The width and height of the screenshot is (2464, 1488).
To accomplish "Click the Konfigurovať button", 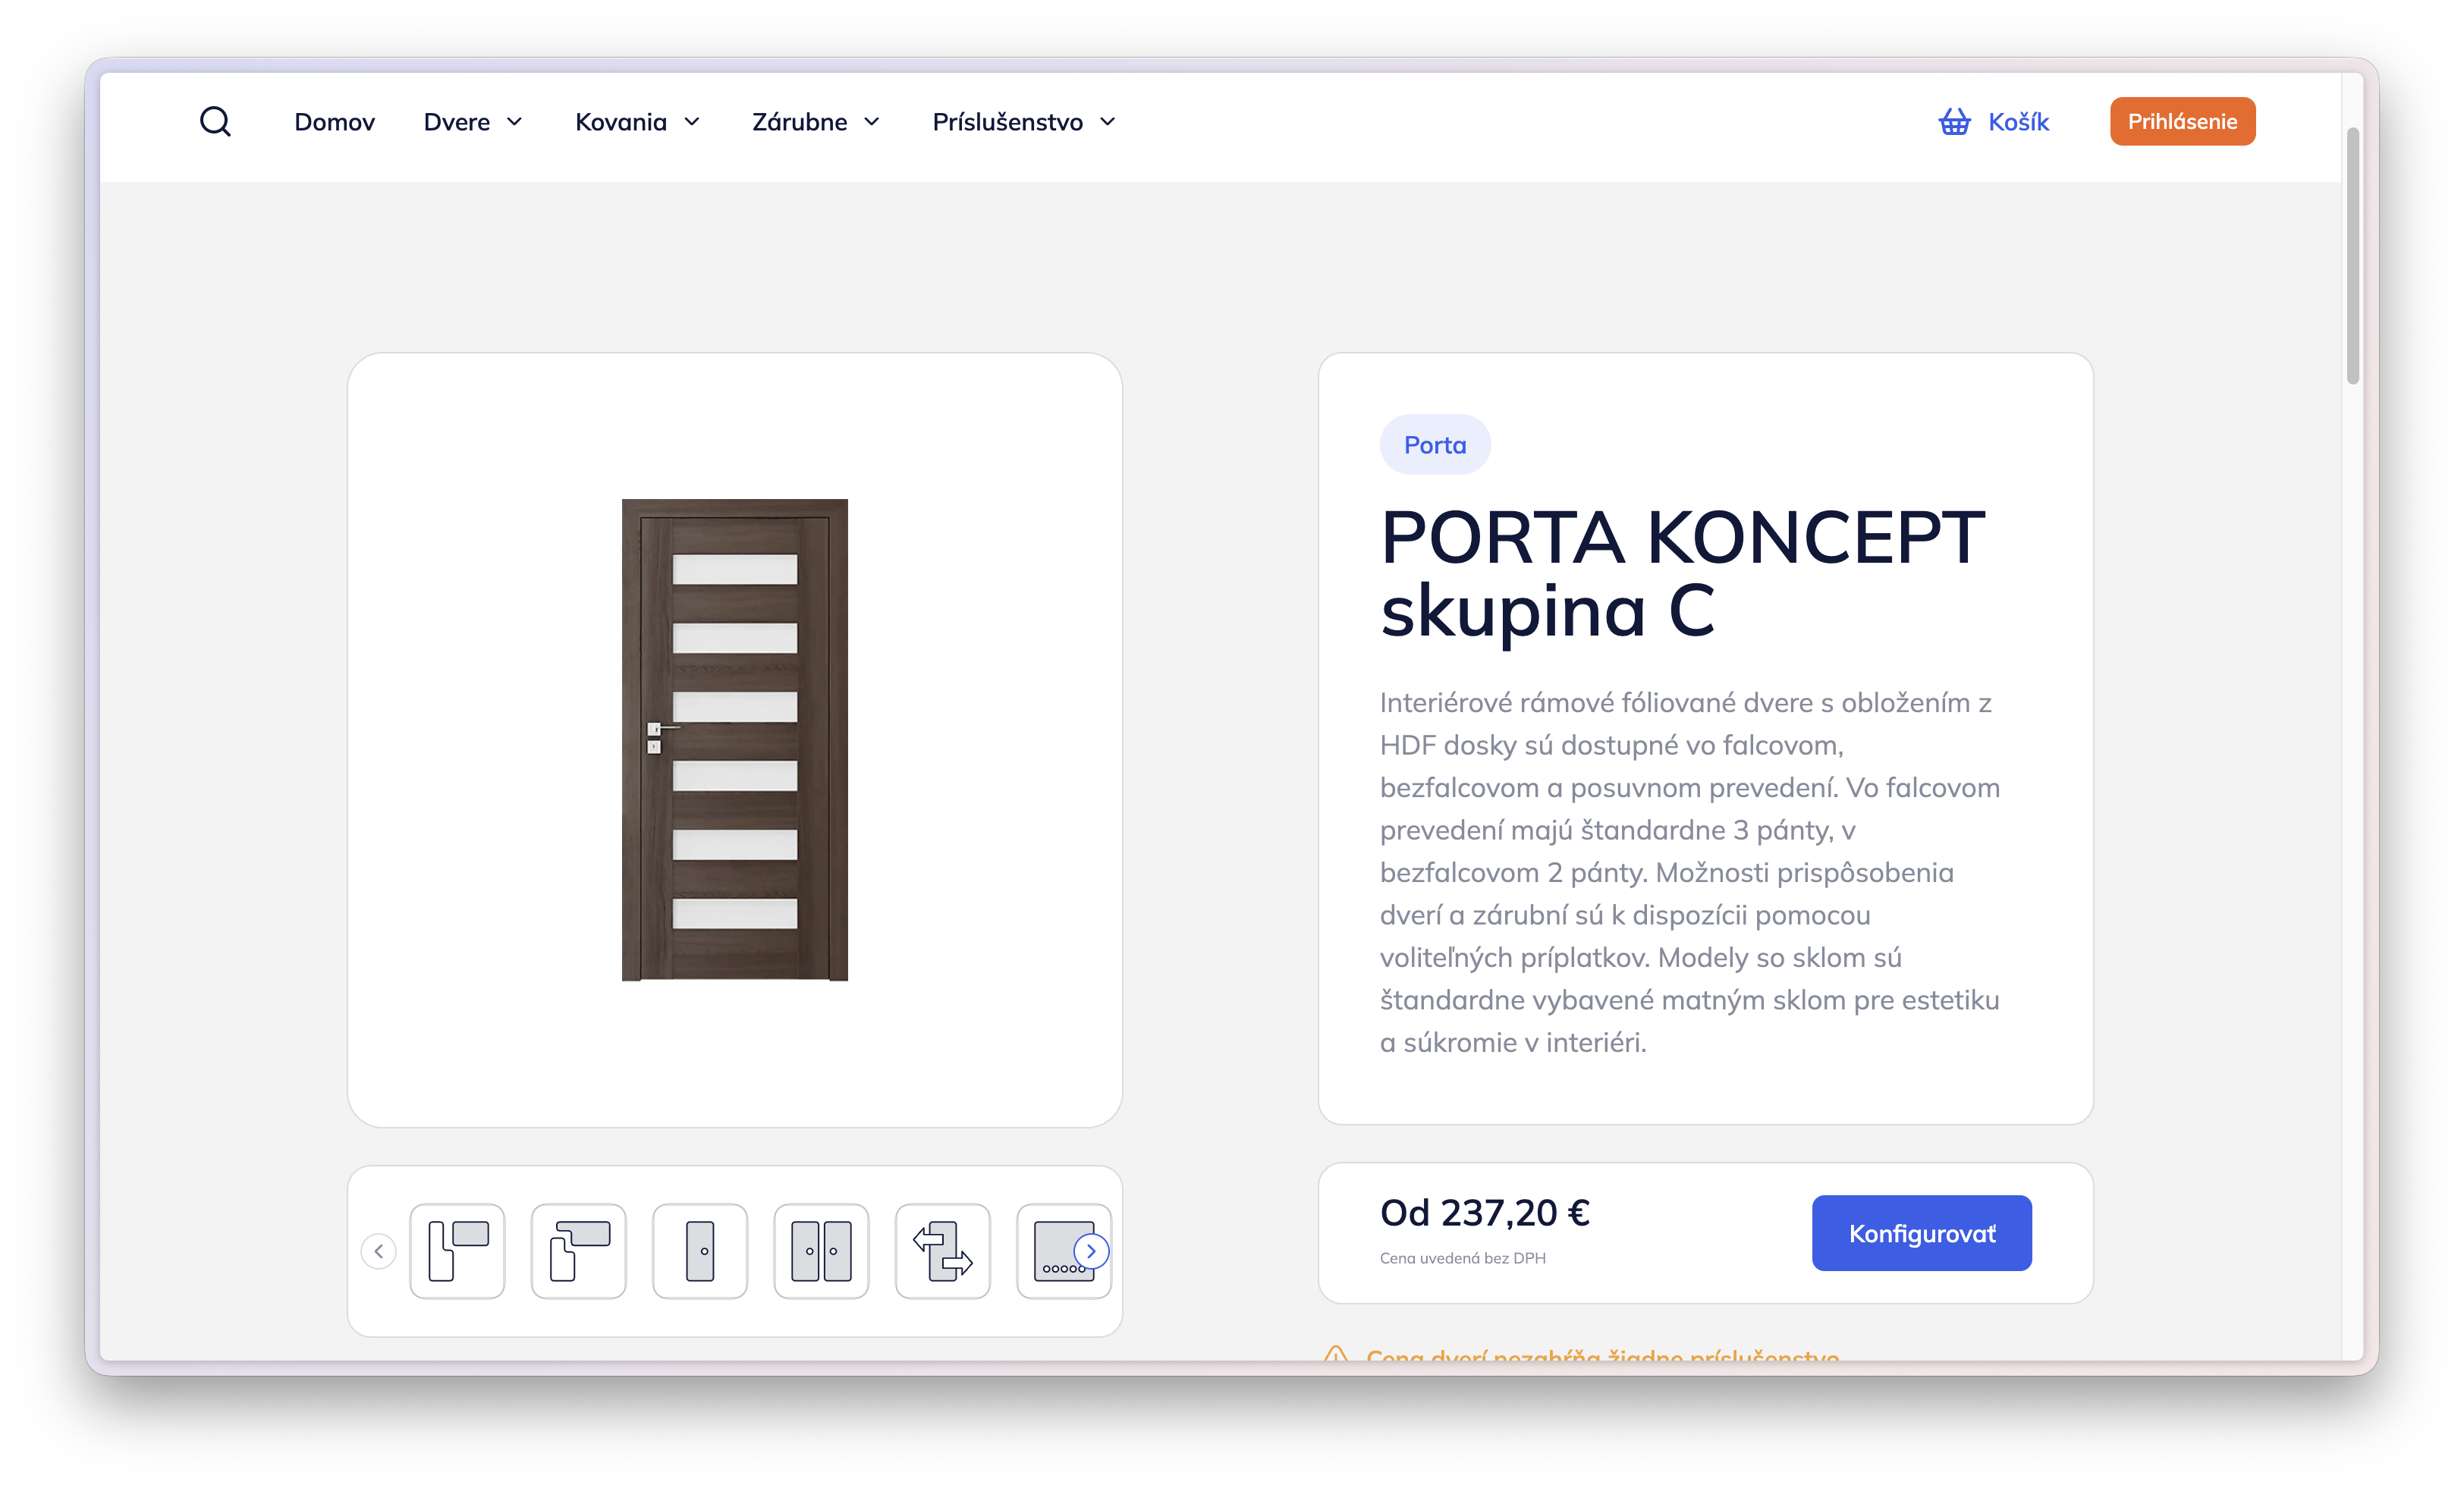I will tap(1921, 1233).
